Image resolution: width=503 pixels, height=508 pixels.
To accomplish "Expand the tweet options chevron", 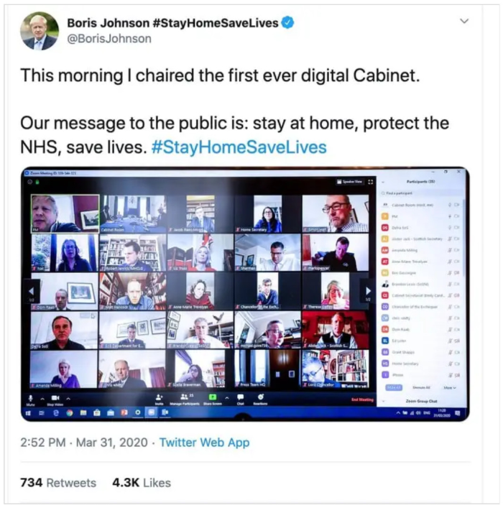I will click(464, 21).
